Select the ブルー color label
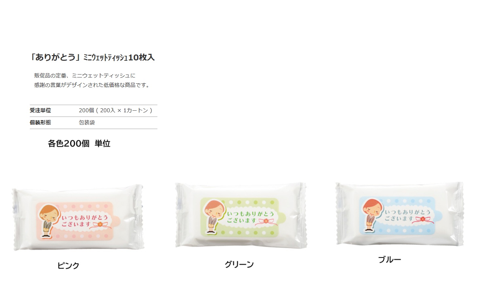The image size is (487, 281). [x=390, y=260]
